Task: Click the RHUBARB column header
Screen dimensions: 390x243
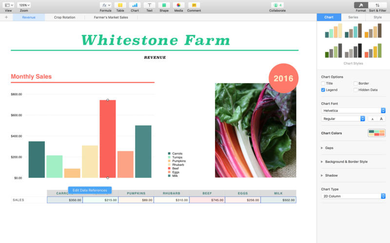Action: pos(172,193)
